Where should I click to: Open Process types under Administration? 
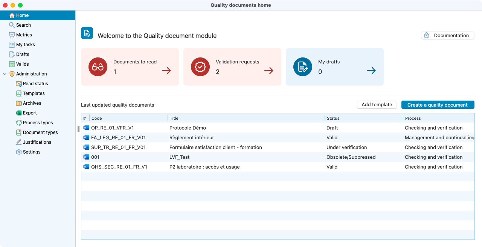click(38, 123)
